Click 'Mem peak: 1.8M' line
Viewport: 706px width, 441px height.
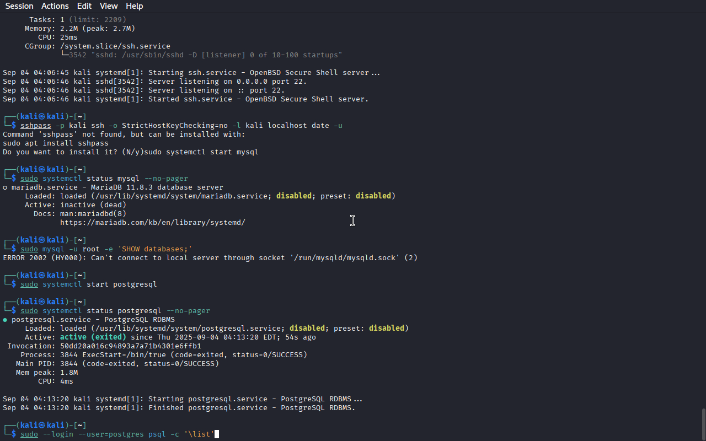(x=47, y=373)
